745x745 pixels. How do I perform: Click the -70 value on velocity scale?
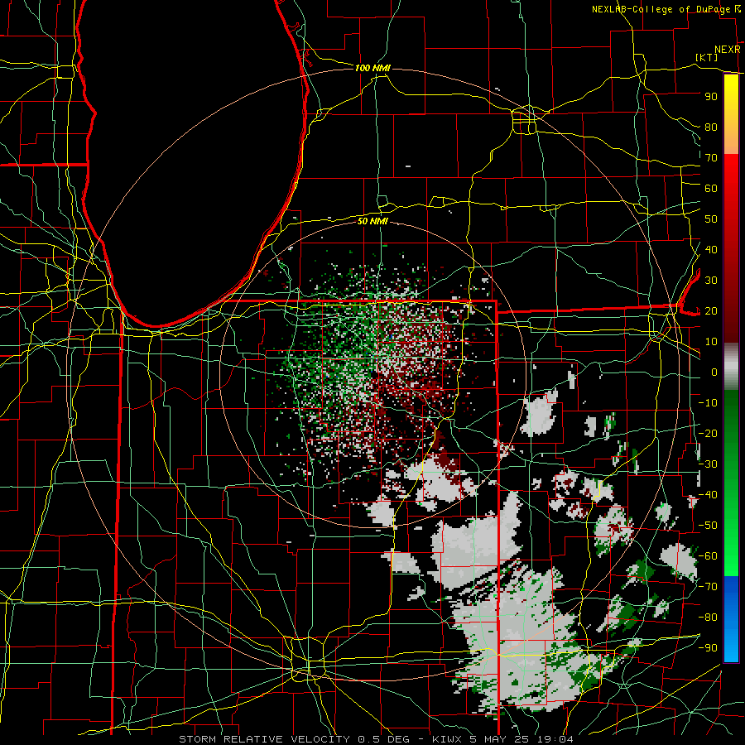pyautogui.click(x=708, y=587)
